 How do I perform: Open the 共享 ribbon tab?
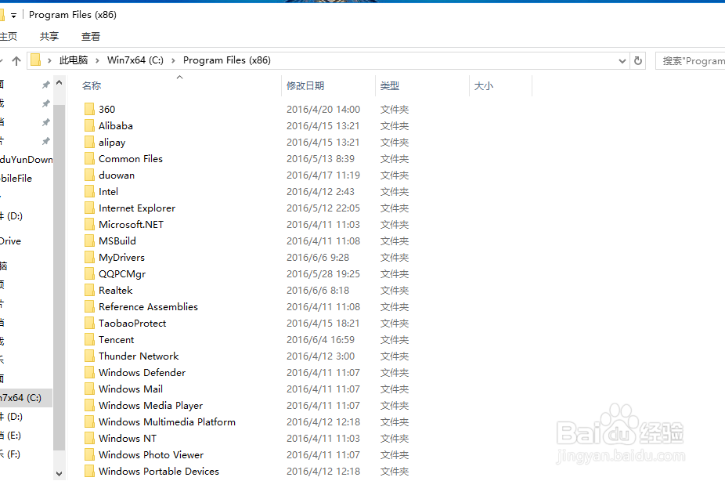[49, 37]
